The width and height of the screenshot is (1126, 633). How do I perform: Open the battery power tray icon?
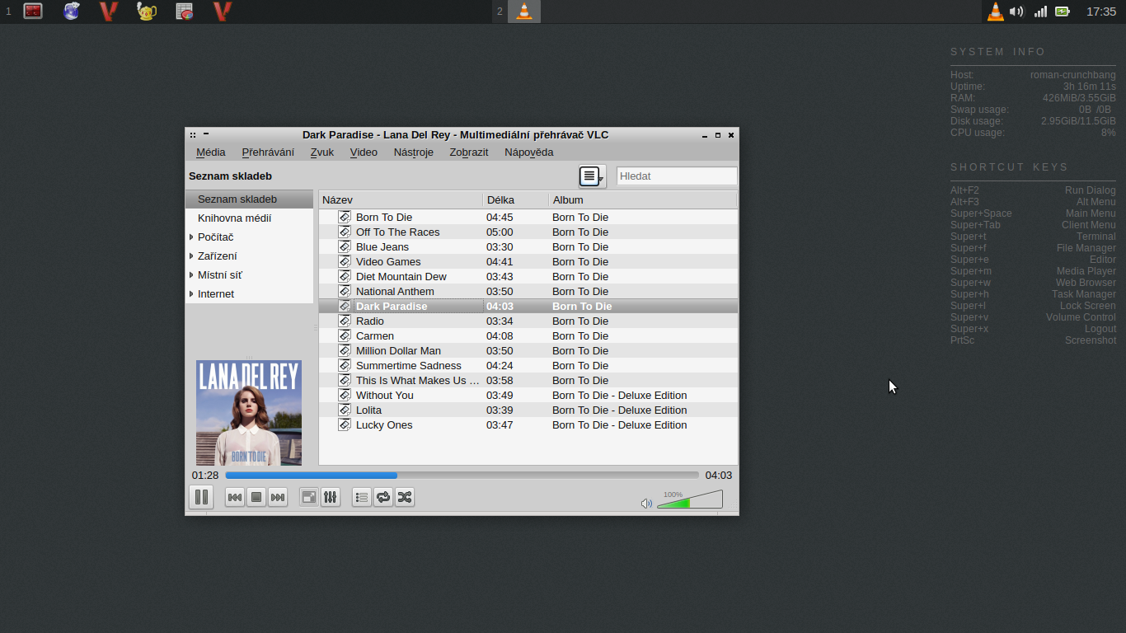point(1063,12)
